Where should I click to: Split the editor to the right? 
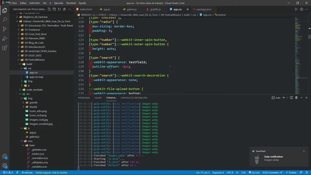pos(301,9)
